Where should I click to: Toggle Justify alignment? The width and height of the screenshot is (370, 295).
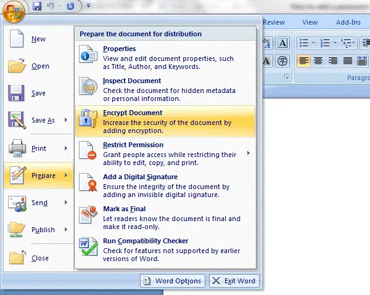tap(347, 61)
